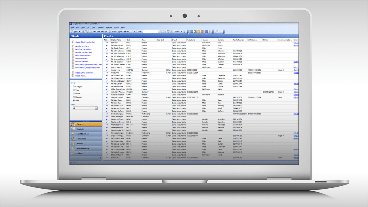
Task: Click the Create Client from Contact icon
Action: point(73,42)
